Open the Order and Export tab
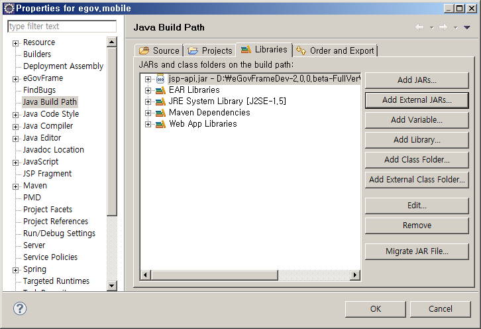 pos(335,50)
